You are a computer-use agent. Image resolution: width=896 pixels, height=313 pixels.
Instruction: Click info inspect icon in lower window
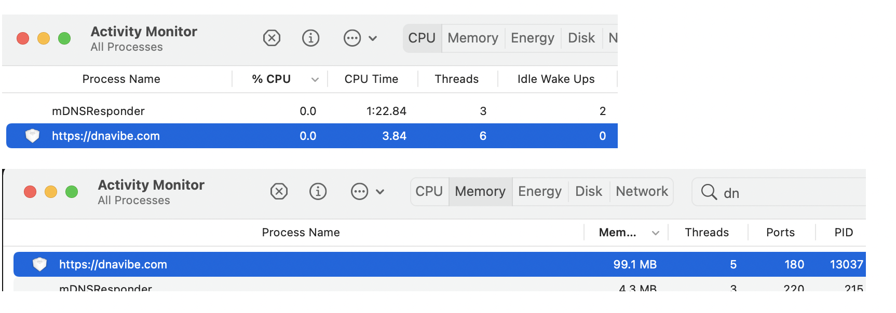pyautogui.click(x=318, y=191)
